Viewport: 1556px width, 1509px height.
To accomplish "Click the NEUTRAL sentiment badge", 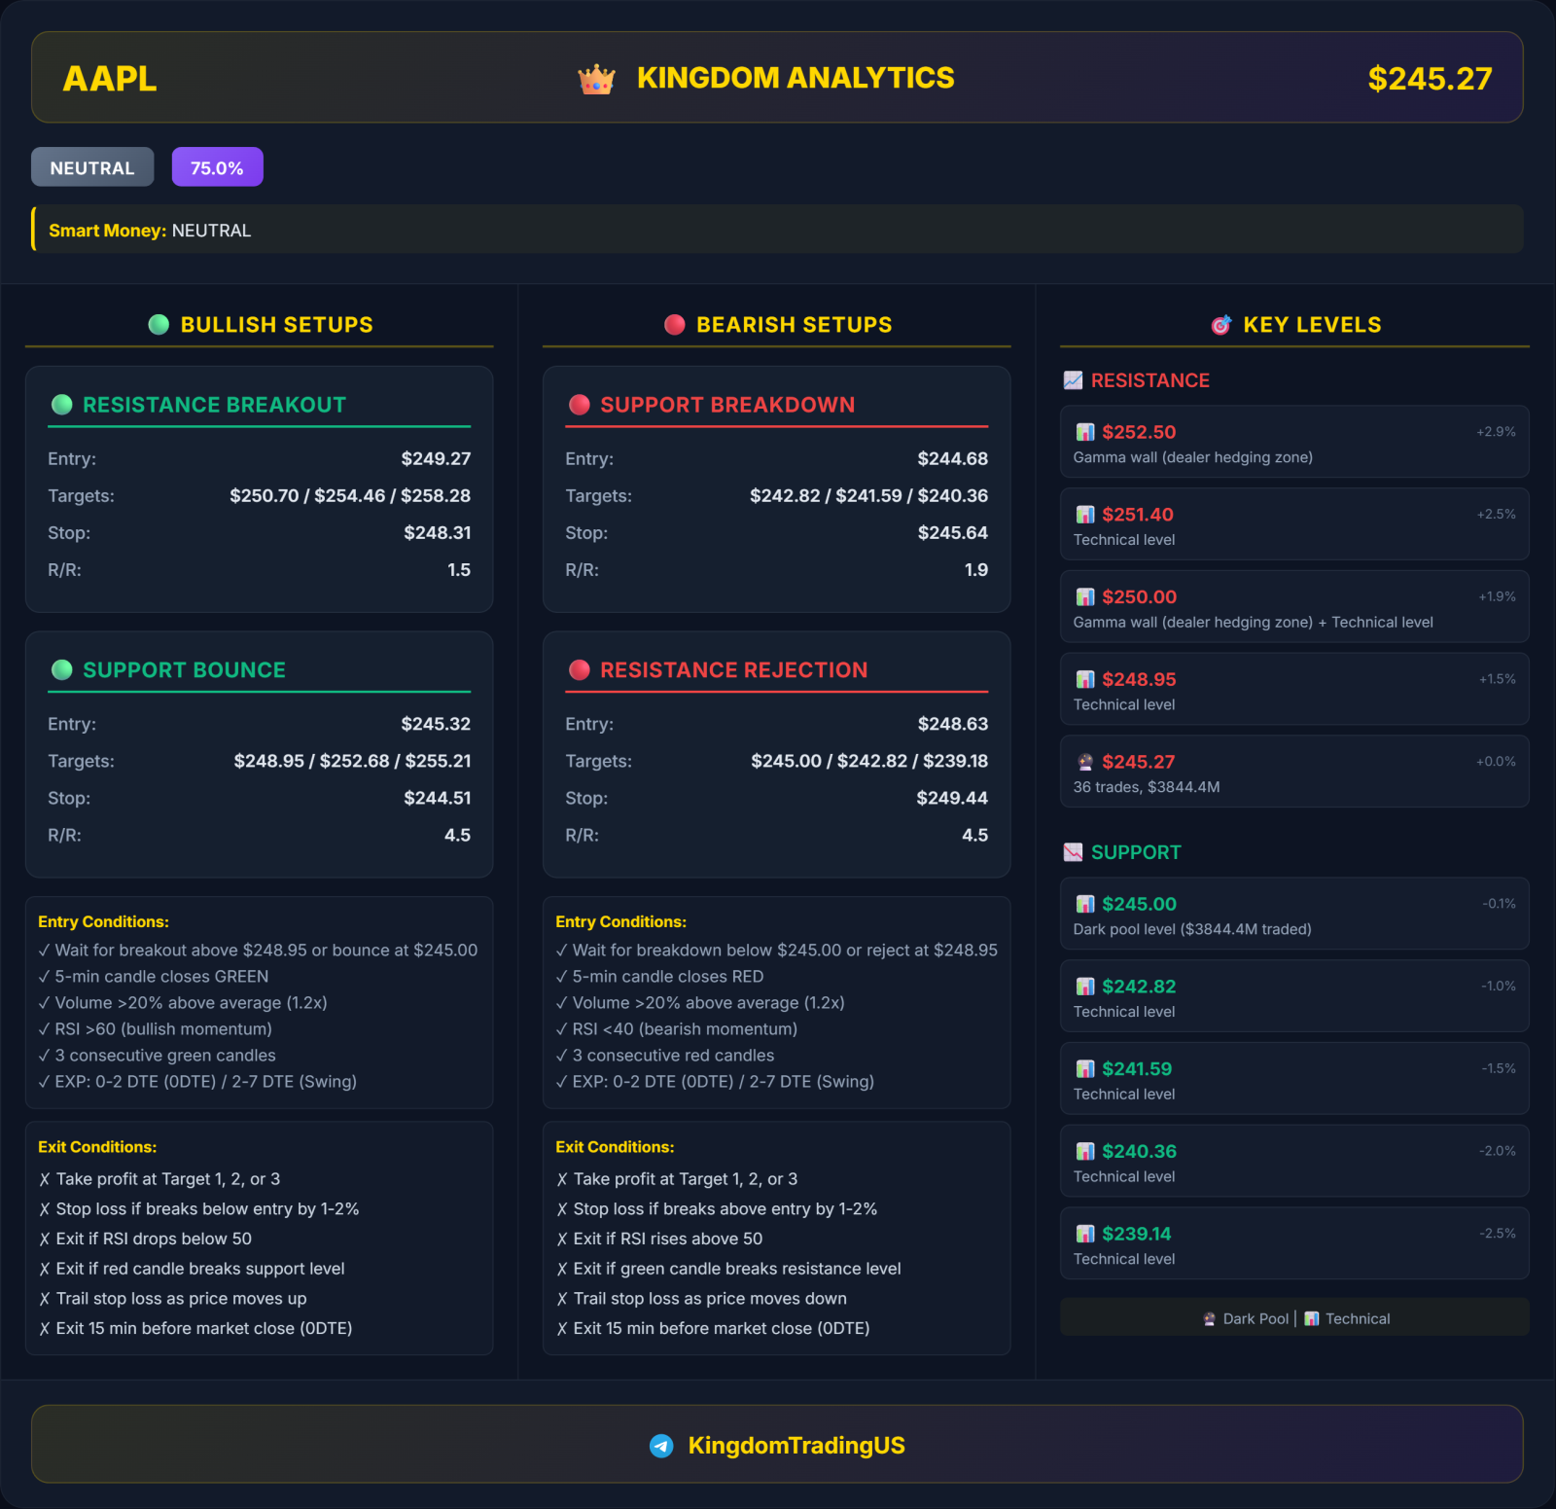I will 92,167.
